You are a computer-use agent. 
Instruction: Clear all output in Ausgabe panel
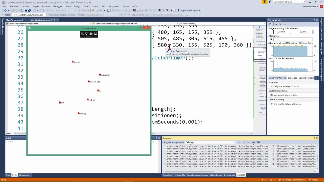254,142
